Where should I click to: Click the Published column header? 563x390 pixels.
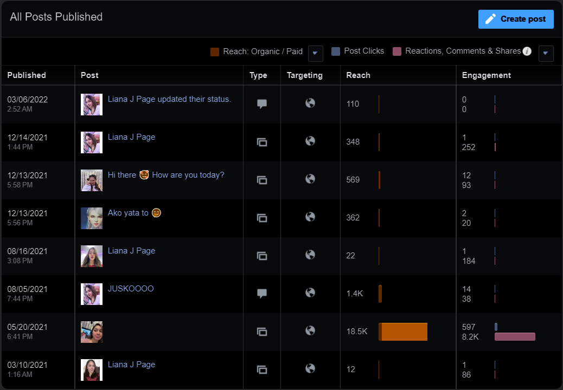click(27, 75)
